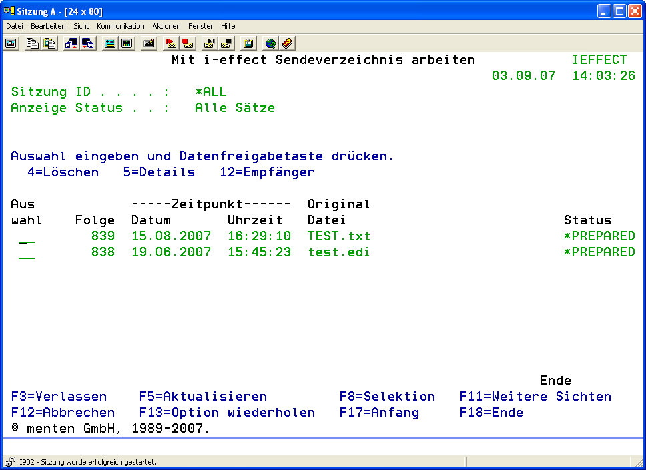Click the Copy icon in the toolbar
Screen dimensions: 646x470
[x=33, y=43]
